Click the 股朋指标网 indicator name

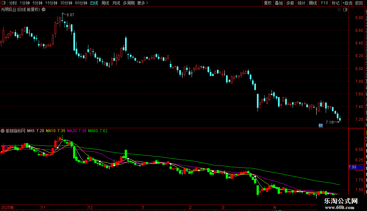(x=16, y=131)
